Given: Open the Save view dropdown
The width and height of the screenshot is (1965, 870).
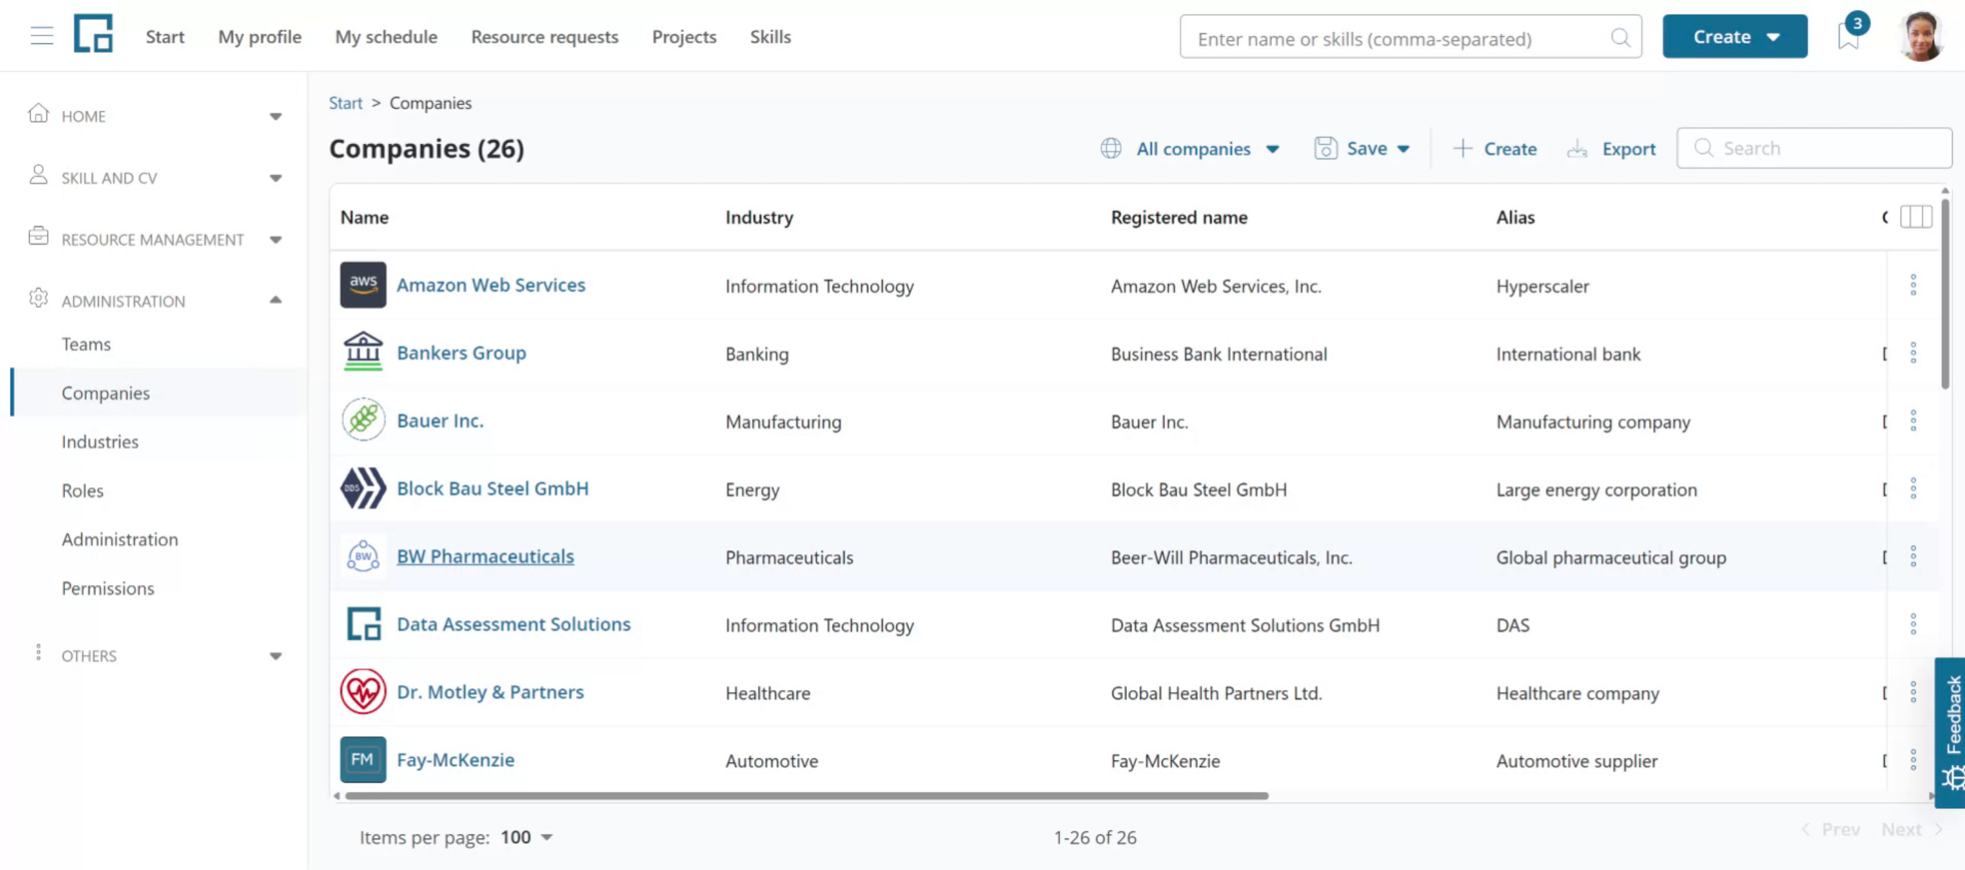Looking at the screenshot, I should pyautogui.click(x=1362, y=148).
